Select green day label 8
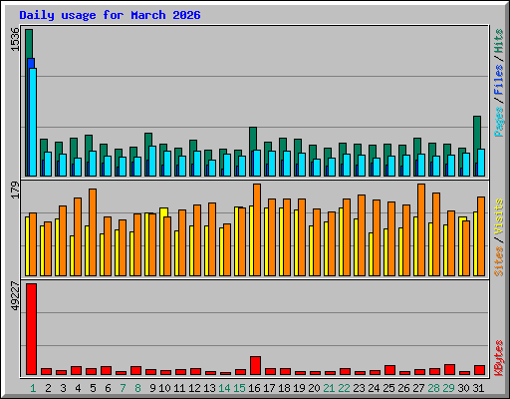The width and height of the screenshot is (510, 399). pyautogui.click(x=137, y=388)
